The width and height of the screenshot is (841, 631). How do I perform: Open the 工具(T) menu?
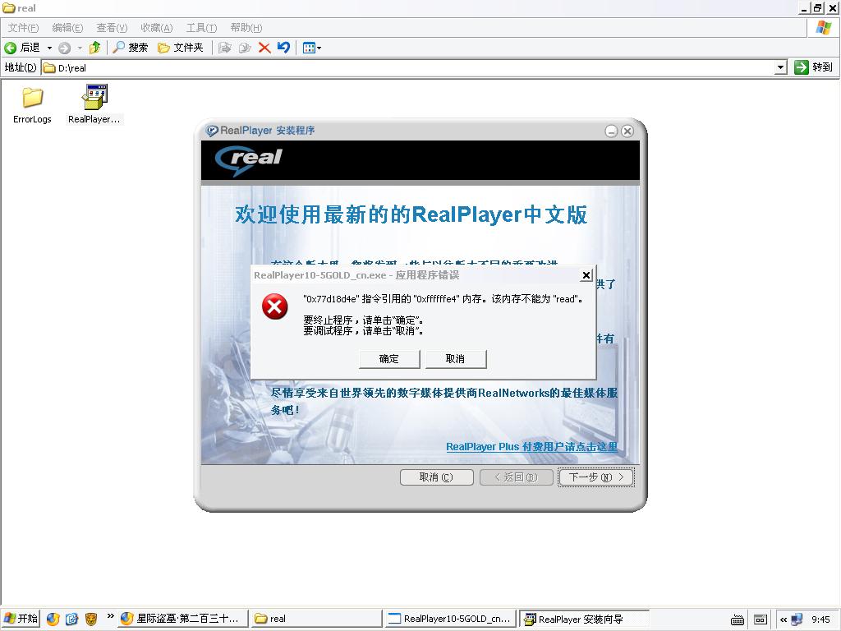tap(202, 27)
